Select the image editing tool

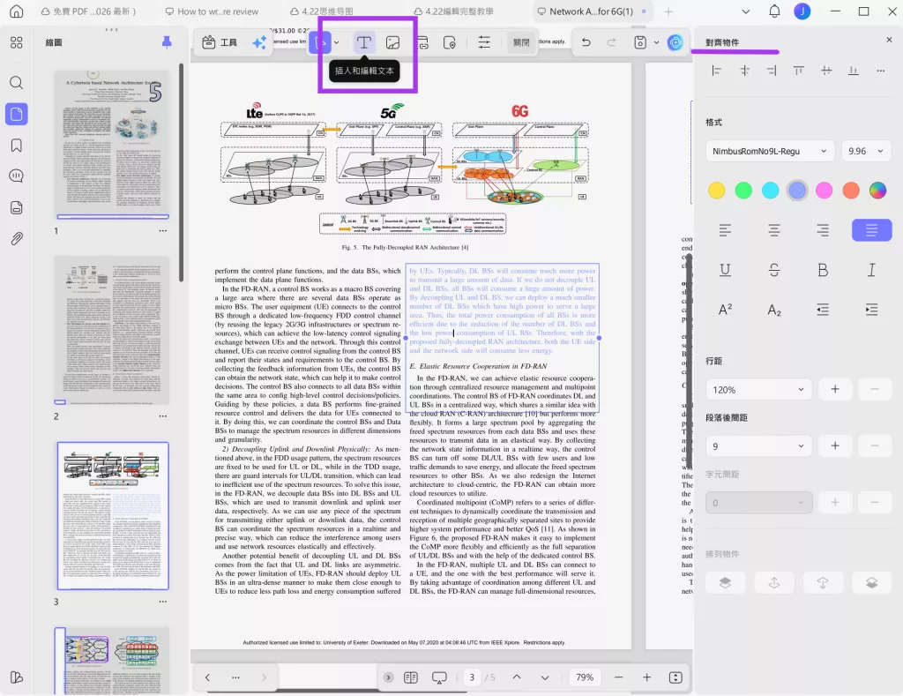pyautogui.click(x=392, y=42)
